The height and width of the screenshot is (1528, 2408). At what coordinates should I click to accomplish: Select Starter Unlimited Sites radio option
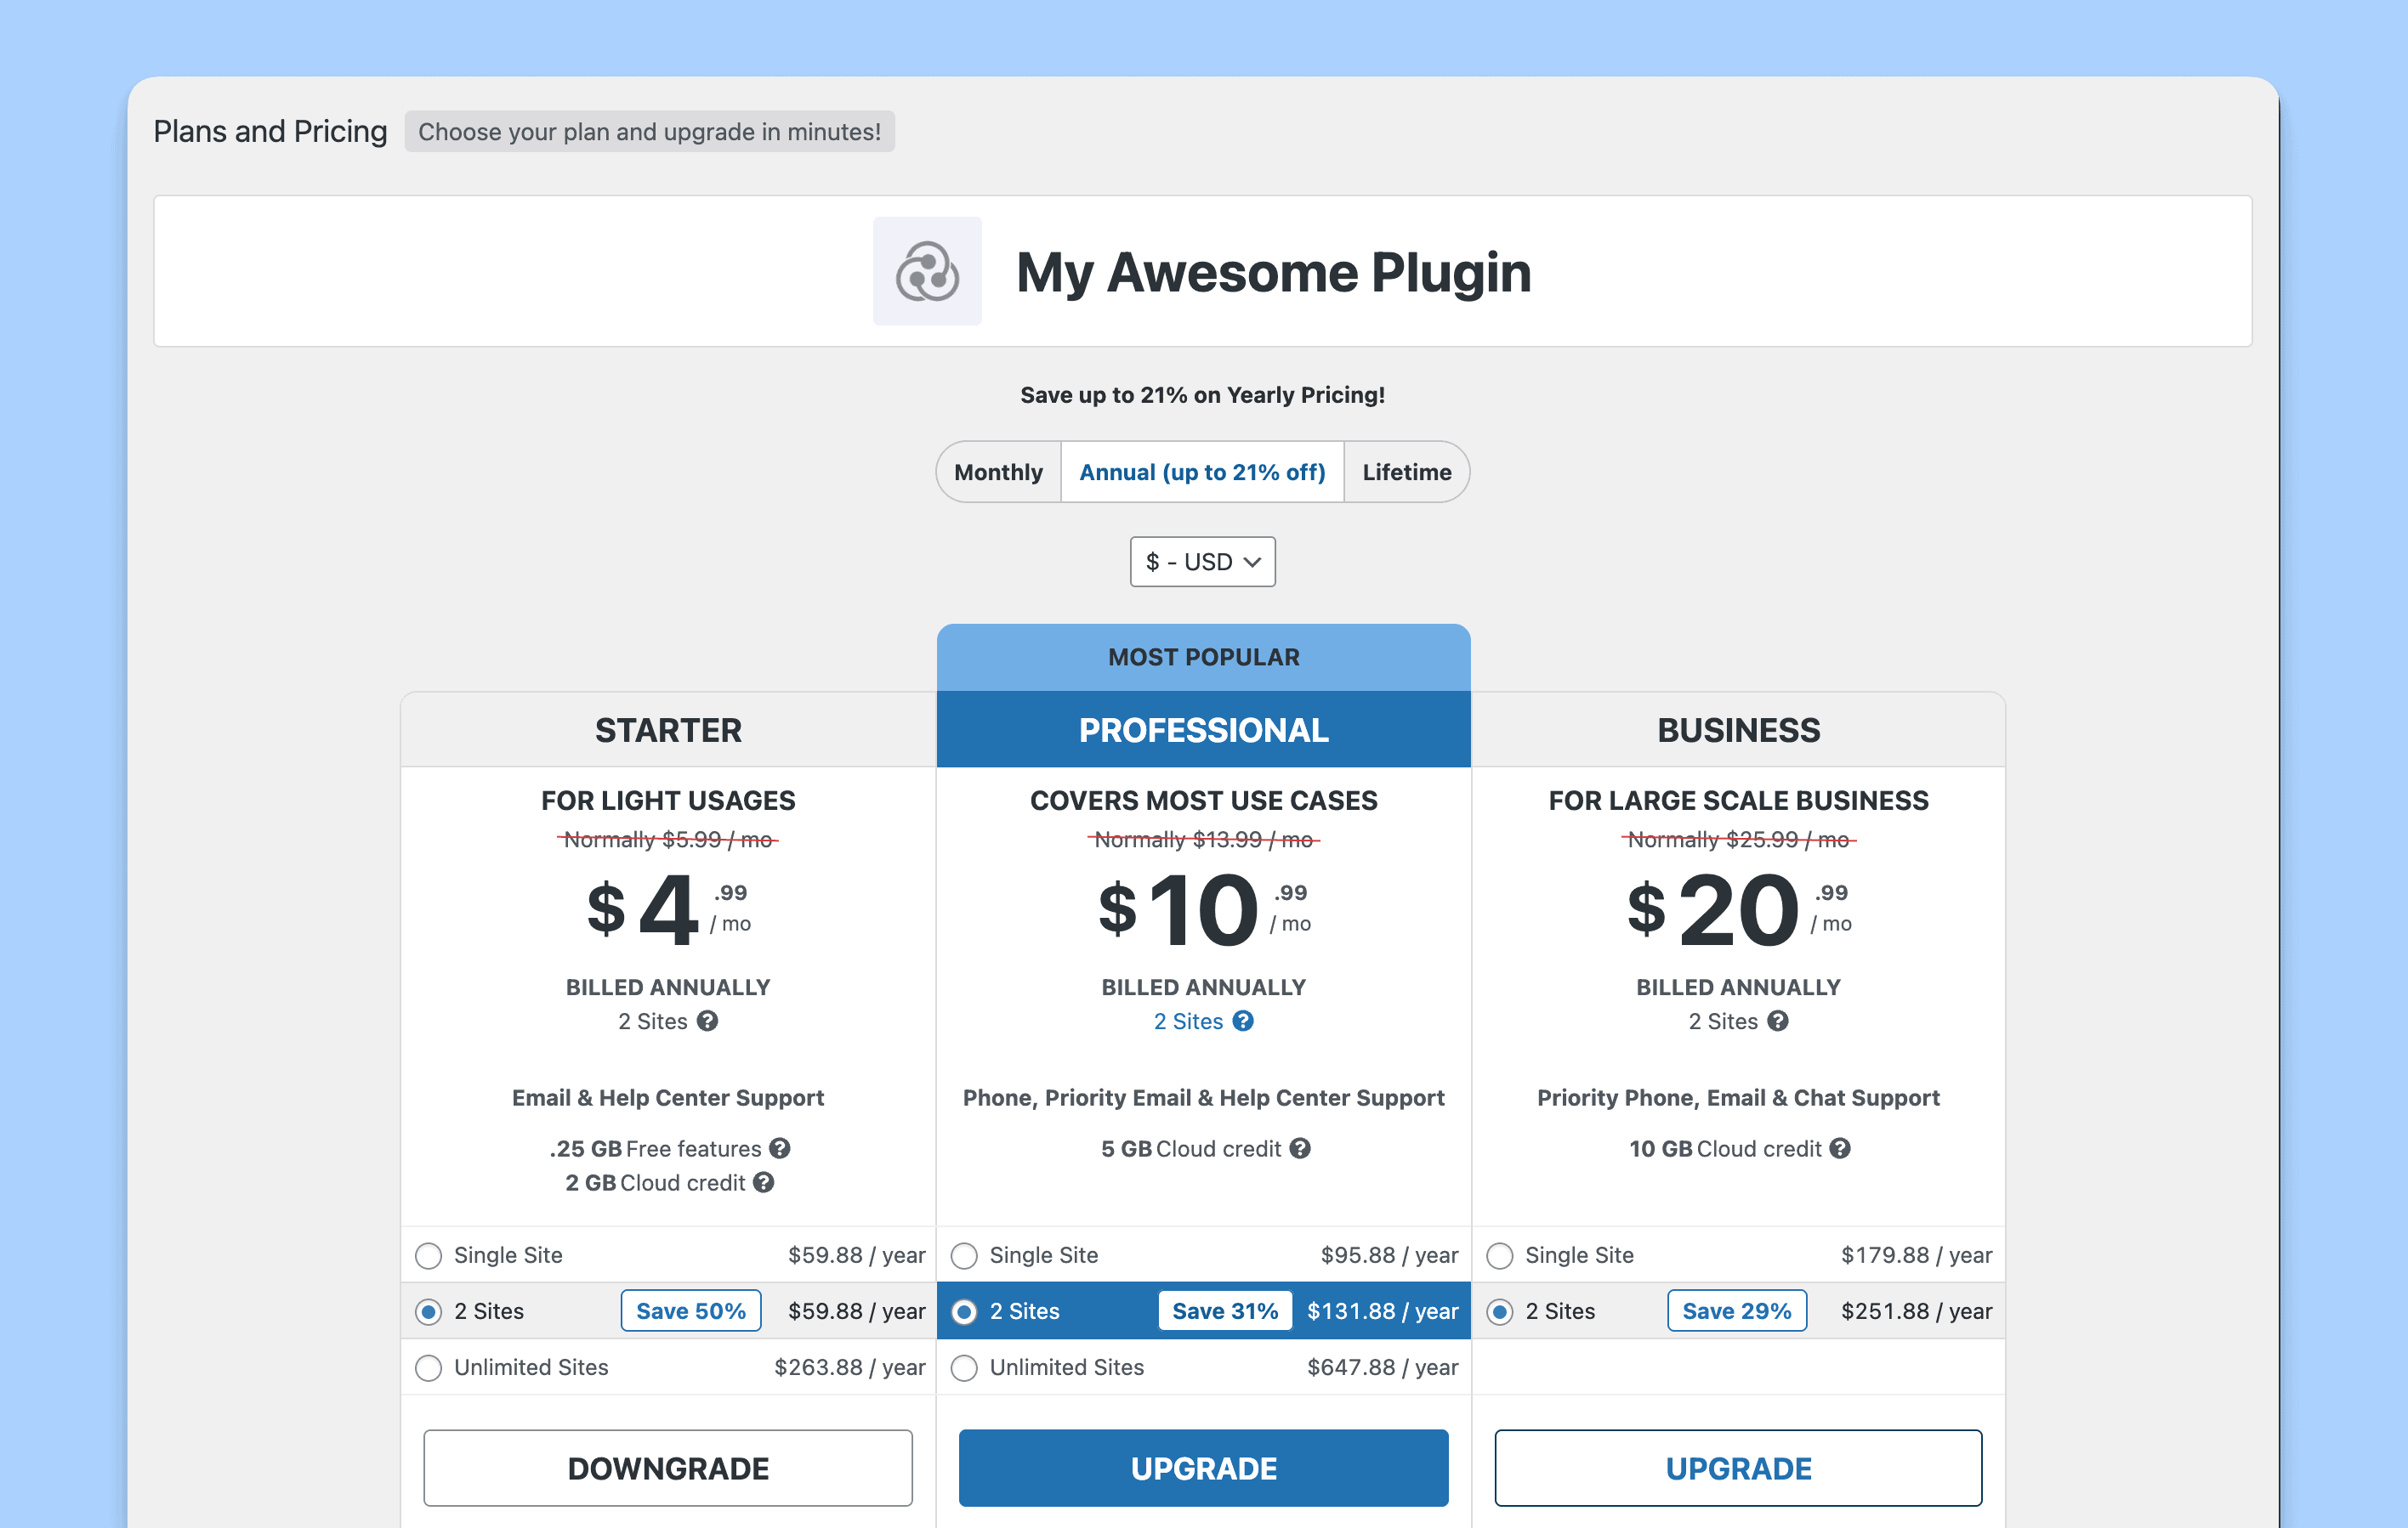coord(429,1367)
